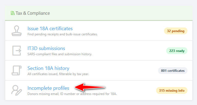Click the 801 certificates badge
The width and height of the screenshot is (197, 105).
point(173,71)
